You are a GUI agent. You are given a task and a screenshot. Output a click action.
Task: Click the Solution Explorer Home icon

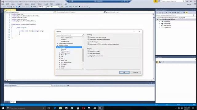(163, 13)
